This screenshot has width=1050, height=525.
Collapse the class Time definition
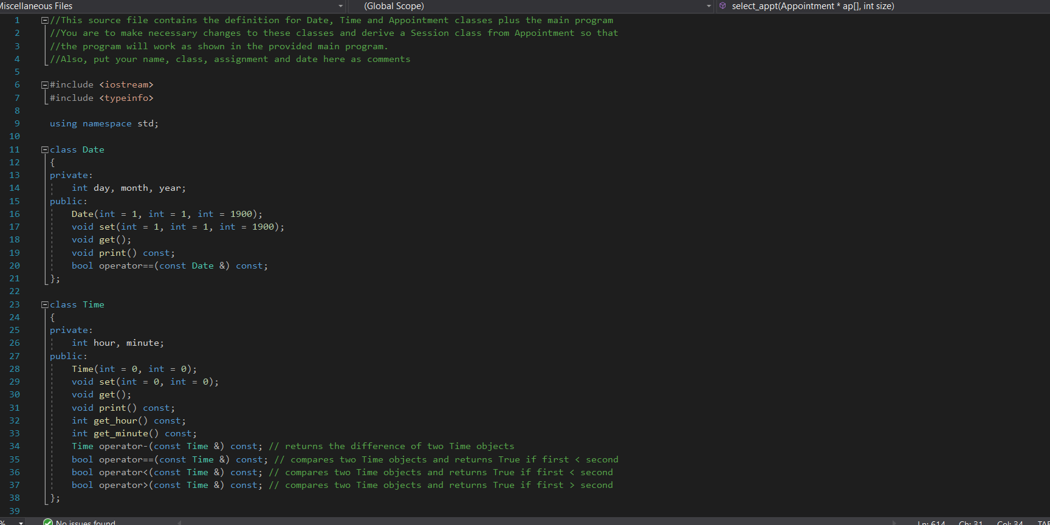coord(44,304)
